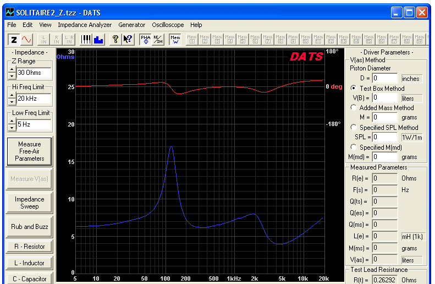Click the L IN left input icon
435x284 pixels.
44,40
